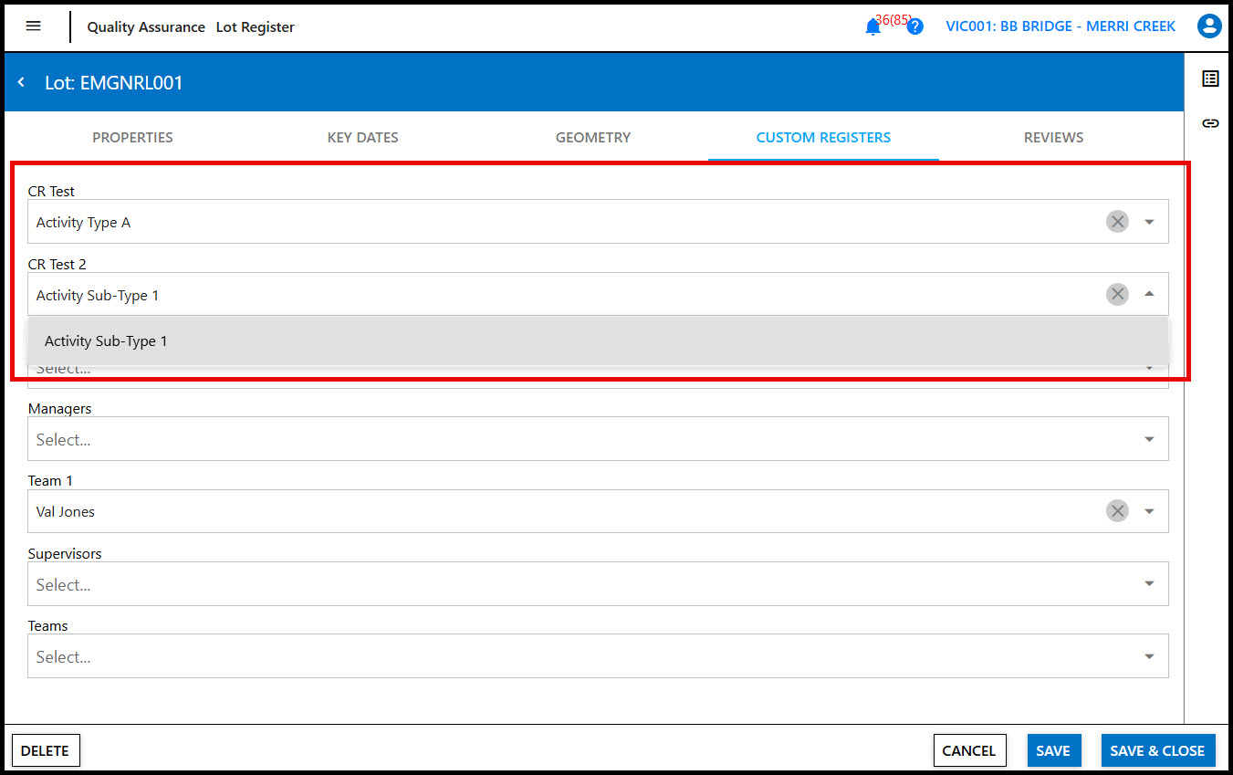Click the link icon in right sidebar
The image size is (1233, 775).
point(1210,123)
